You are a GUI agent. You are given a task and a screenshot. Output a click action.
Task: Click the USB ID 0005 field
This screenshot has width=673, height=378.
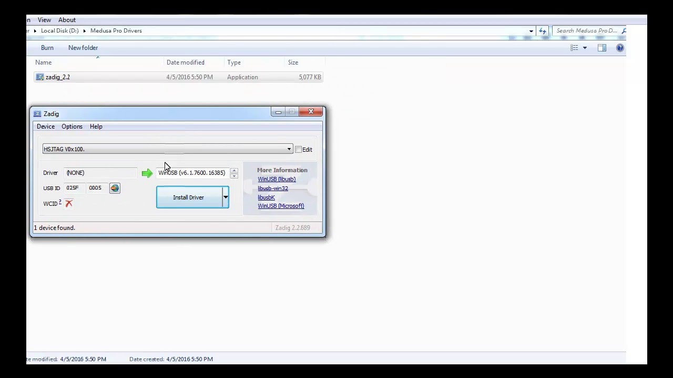click(97, 188)
